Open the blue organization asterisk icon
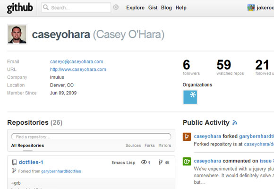This screenshot has width=274, height=189. [x=190, y=97]
